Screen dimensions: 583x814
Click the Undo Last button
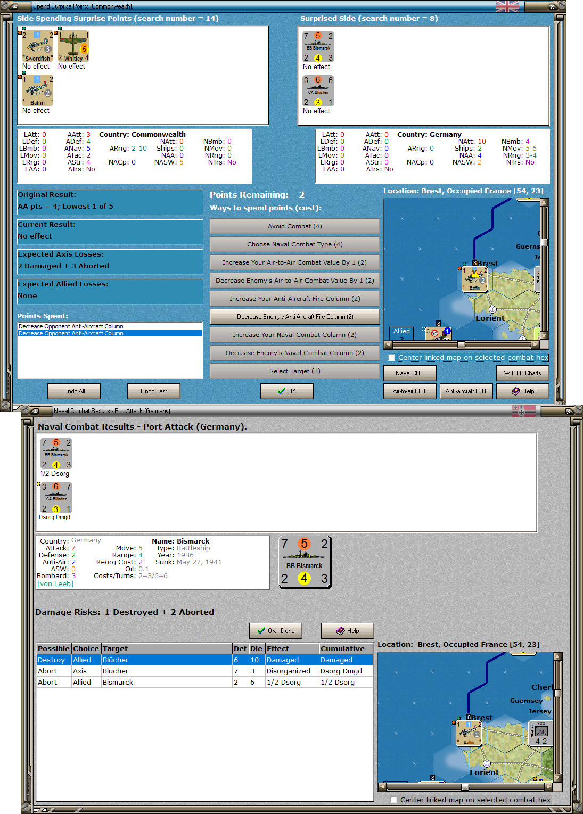pyautogui.click(x=154, y=391)
